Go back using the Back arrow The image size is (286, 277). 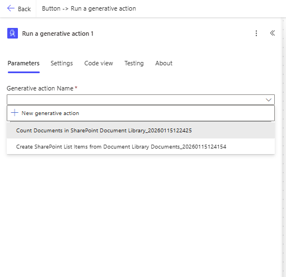(18, 8)
